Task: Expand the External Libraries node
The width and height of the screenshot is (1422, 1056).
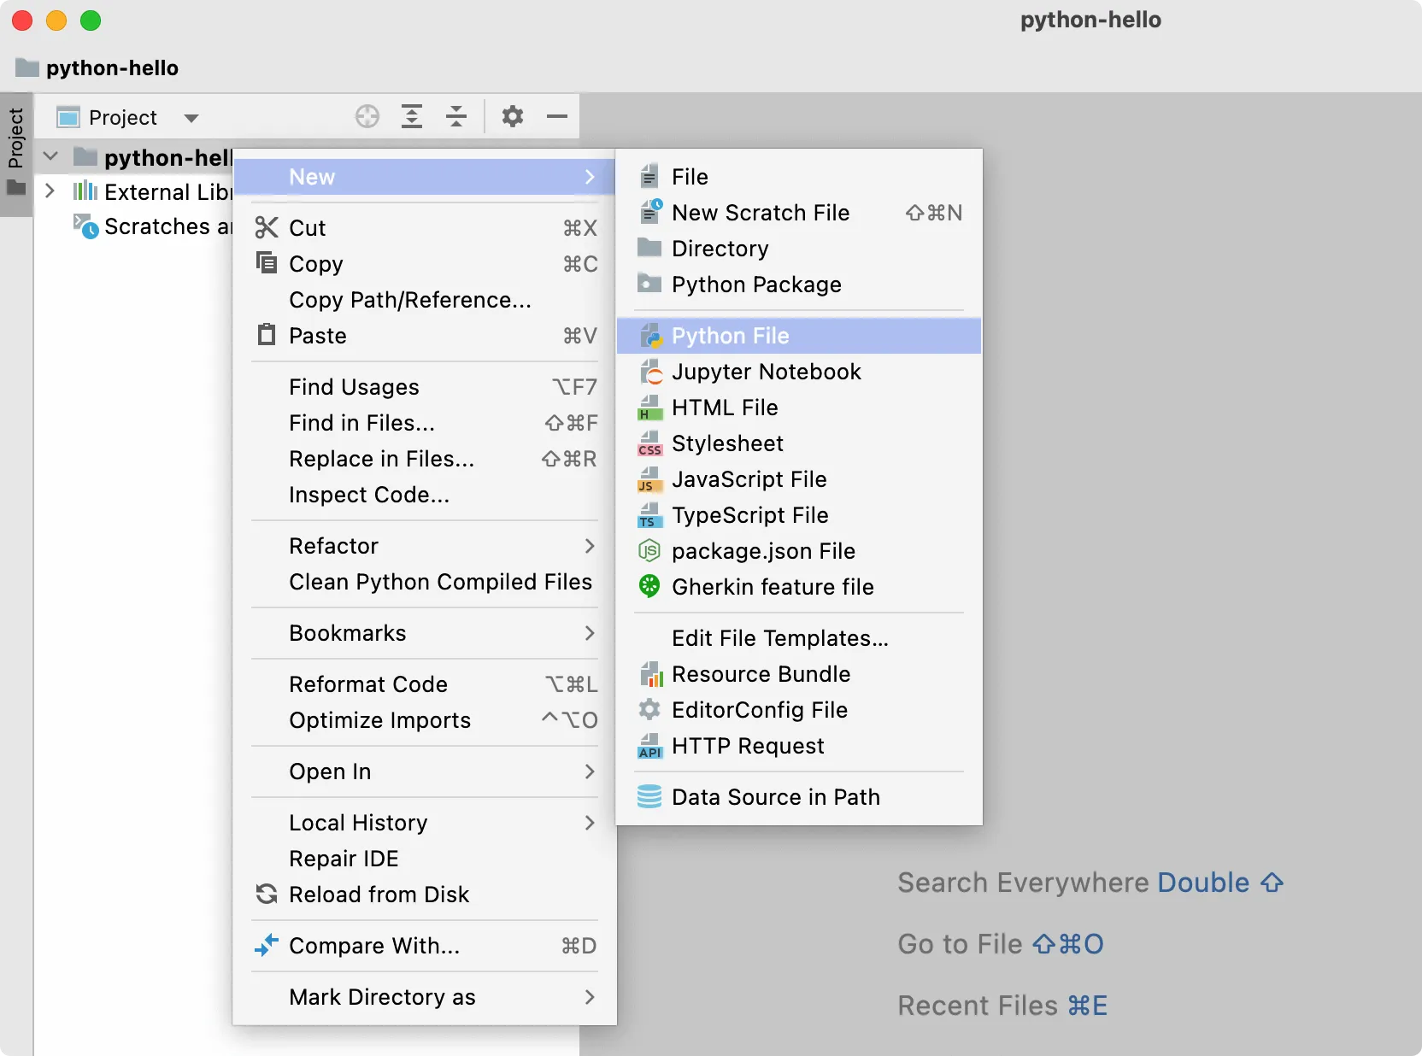Action: (50, 191)
